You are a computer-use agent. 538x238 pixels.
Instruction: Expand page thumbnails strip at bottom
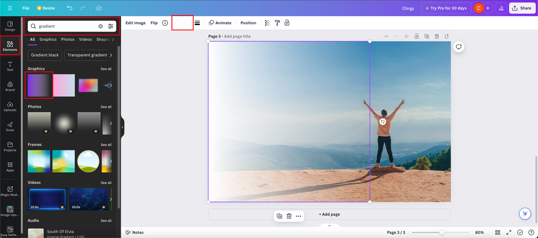point(330,226)
